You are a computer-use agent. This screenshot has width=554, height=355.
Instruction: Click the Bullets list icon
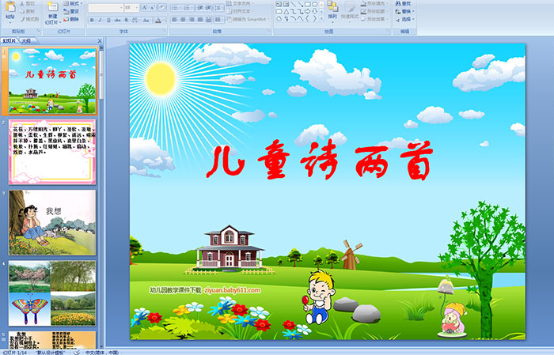[176, 7]
